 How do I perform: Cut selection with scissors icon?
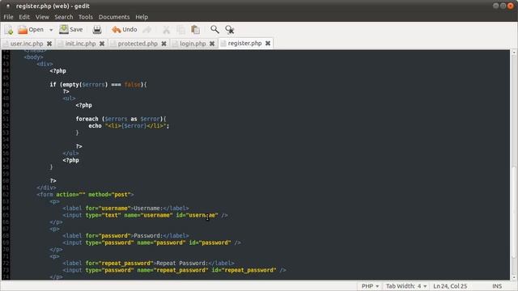(x=166, y=30)
